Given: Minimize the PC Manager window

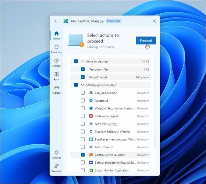Looking at the screenshot, I should [143, 21].
